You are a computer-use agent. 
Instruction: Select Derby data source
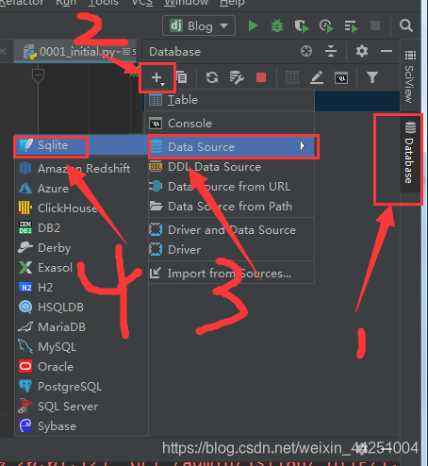pyautogui.click(x=81, y=247)
